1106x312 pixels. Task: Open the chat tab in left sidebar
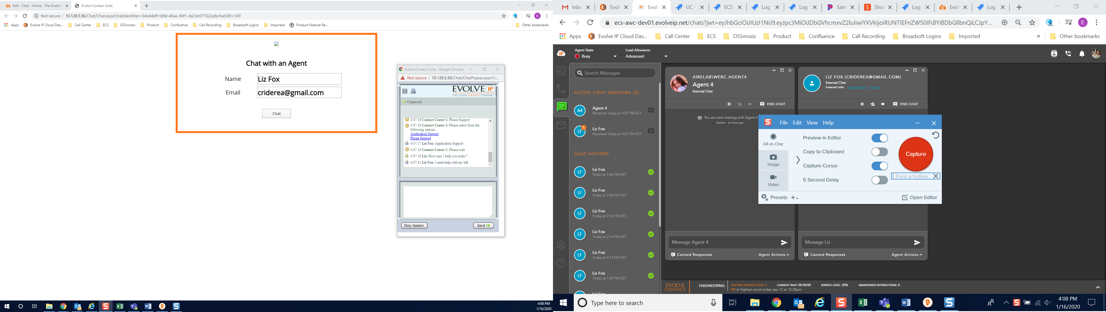[562, 107]
